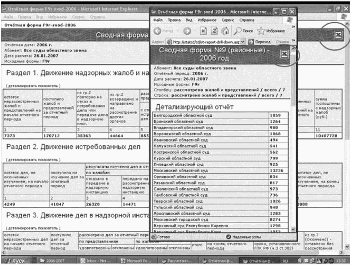The image size is (351, 265).
Task: Click value 13236 in detail report
Action: [x=276, y=170]
